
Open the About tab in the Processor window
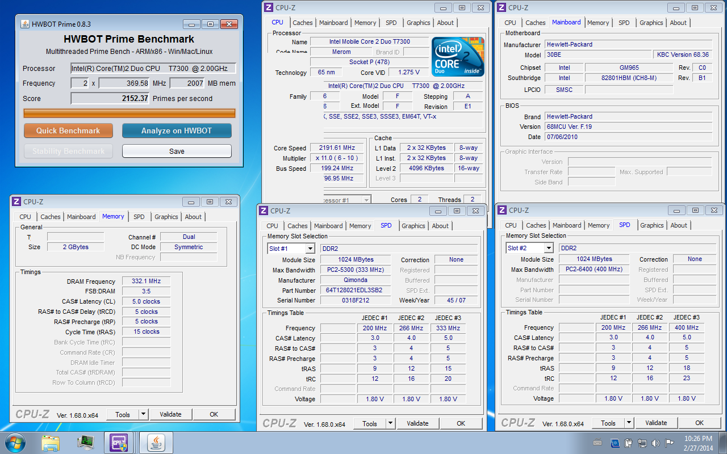point(445,23)
